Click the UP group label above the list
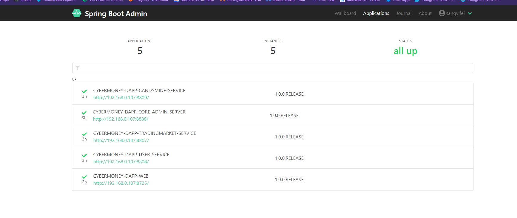The image size is (517, 218). [x=74, y=79]
